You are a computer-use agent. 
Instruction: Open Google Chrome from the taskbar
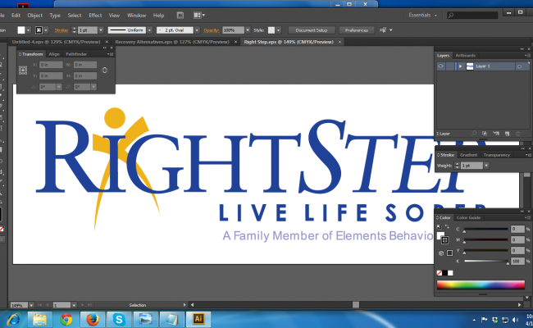coord(66,319)
